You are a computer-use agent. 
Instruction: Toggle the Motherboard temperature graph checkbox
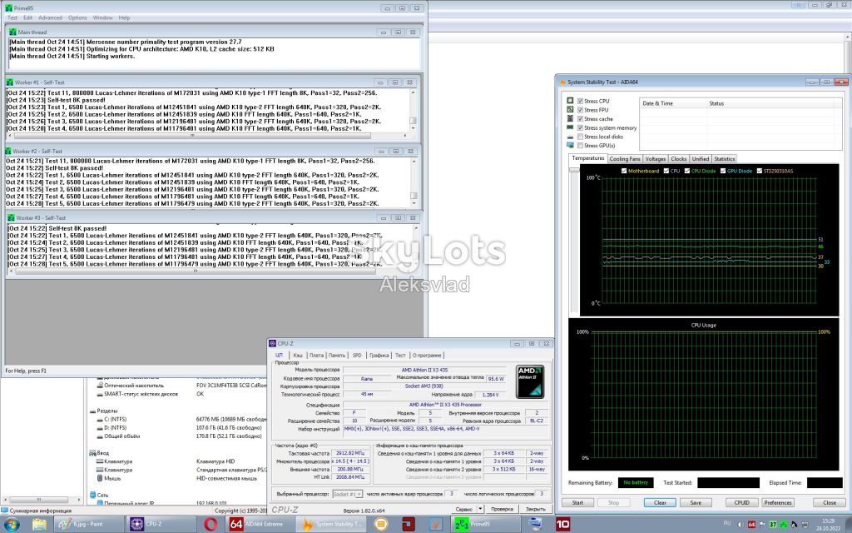624,171
